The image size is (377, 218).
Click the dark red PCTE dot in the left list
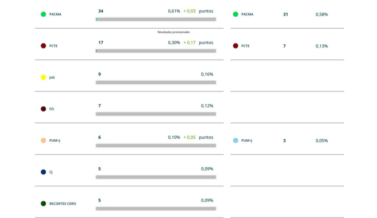tap(43, 46)
